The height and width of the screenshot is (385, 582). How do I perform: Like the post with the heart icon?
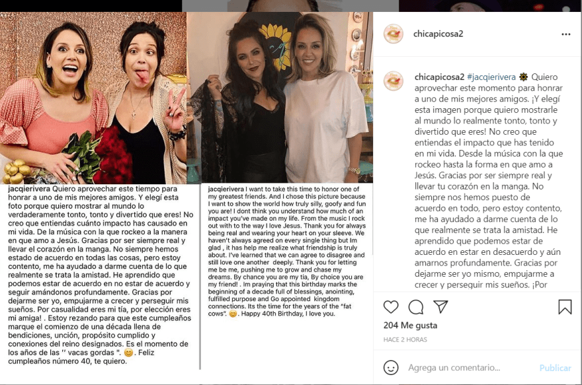coord(391,307)
